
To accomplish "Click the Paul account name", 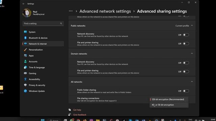I will point(35,12).
